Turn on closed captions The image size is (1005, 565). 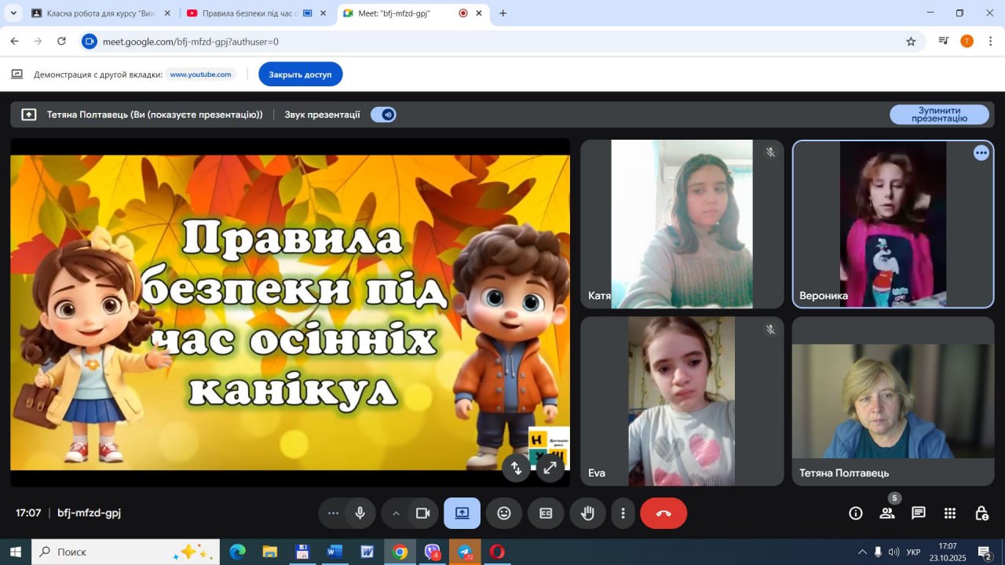546,513
